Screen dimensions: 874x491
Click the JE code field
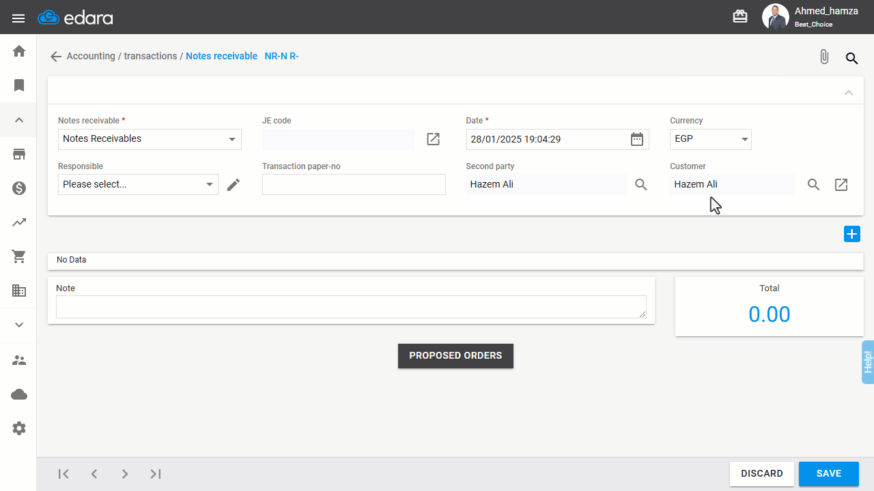point(338,139)
